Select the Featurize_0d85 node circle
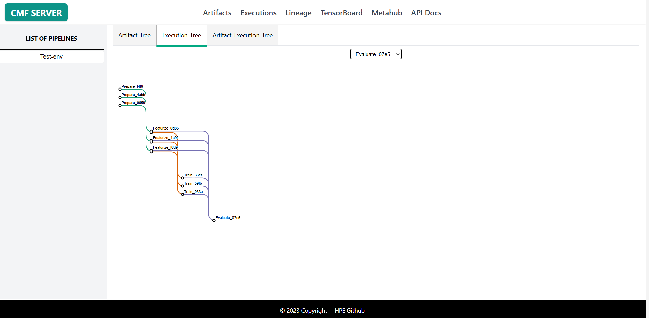 point(151,131)
